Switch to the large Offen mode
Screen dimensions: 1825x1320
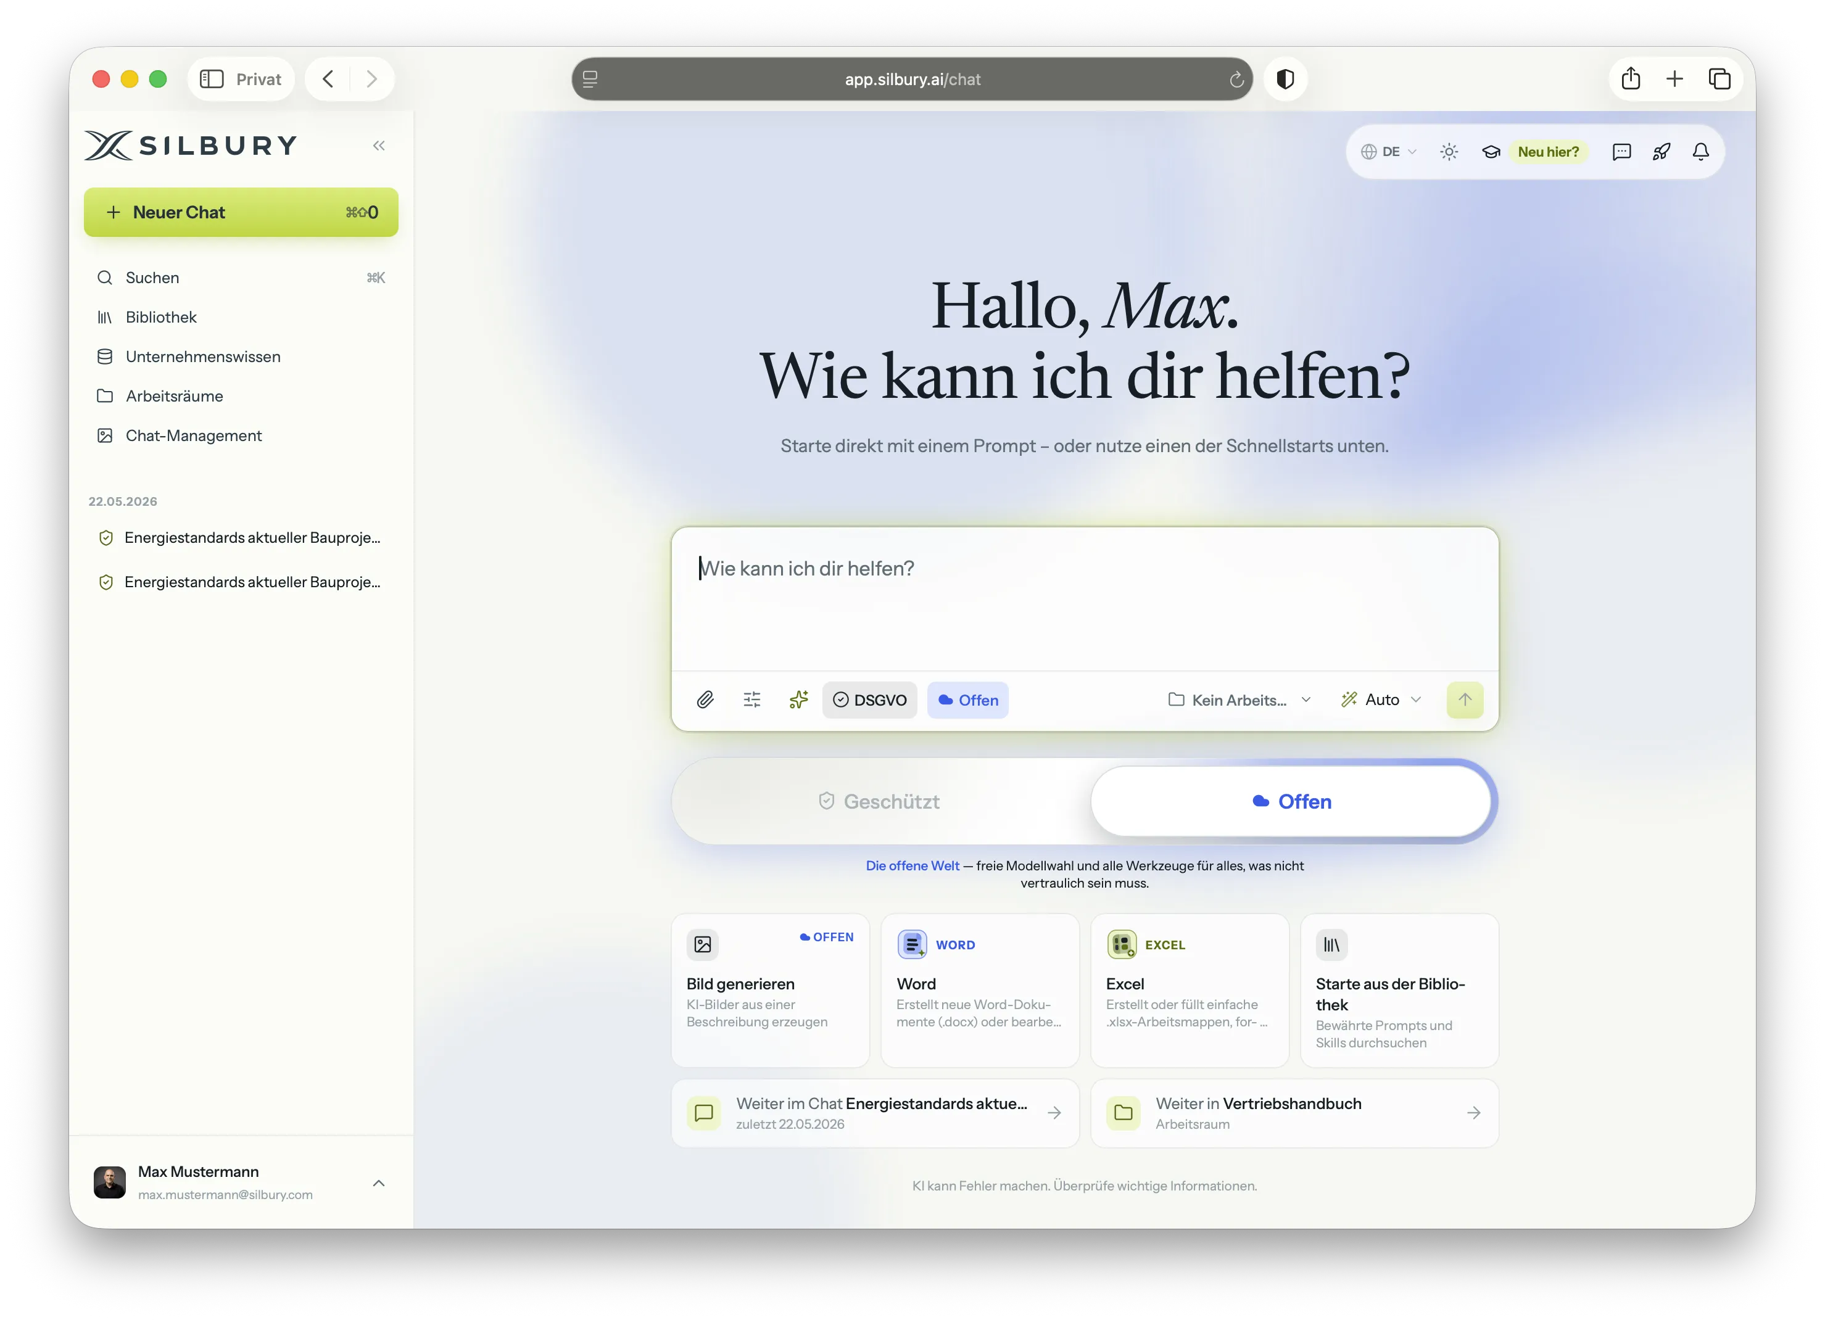[1291, 801]
